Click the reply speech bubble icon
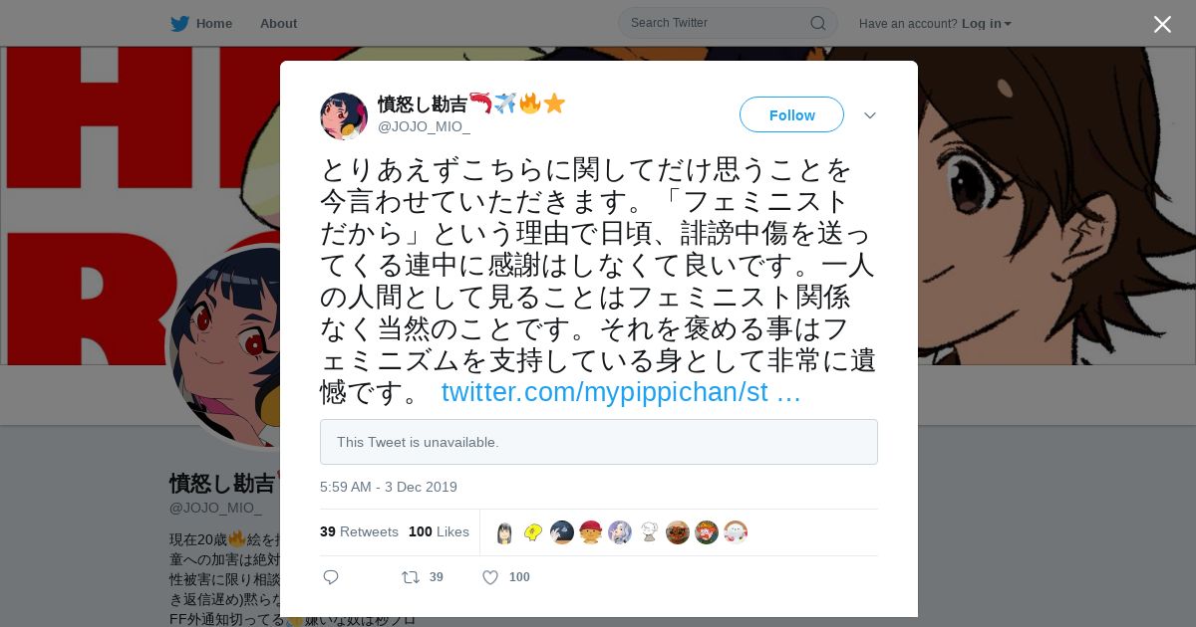 pos(331,577)
